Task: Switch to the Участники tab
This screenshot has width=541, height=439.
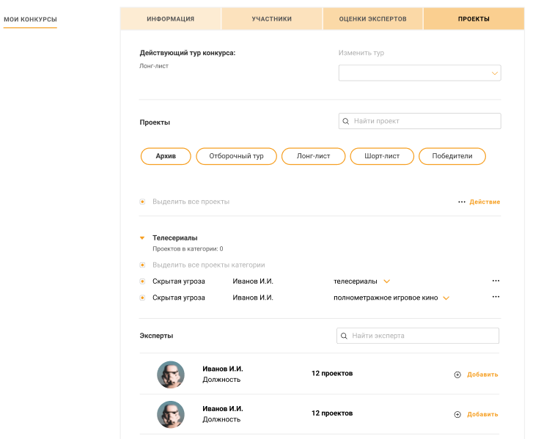Action: pos(271,19)
